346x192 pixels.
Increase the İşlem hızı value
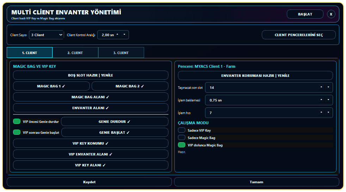point(321,113)
